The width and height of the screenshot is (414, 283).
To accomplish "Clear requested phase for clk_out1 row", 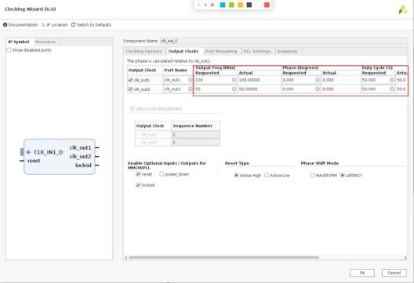I will point(318,80).
